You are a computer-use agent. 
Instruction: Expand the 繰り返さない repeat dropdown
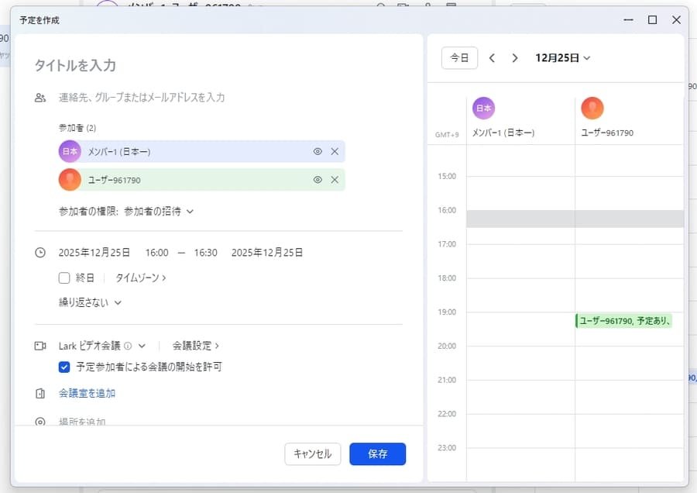coord(90,302)
